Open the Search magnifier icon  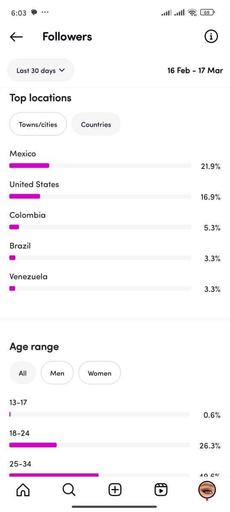click(x=69, y=490)
